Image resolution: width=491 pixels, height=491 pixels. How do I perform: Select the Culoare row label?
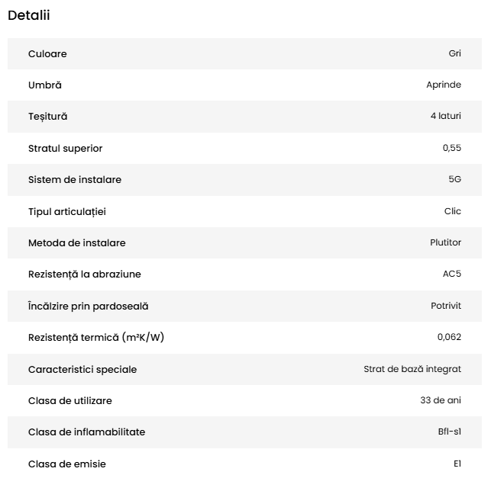click(47, 54)
